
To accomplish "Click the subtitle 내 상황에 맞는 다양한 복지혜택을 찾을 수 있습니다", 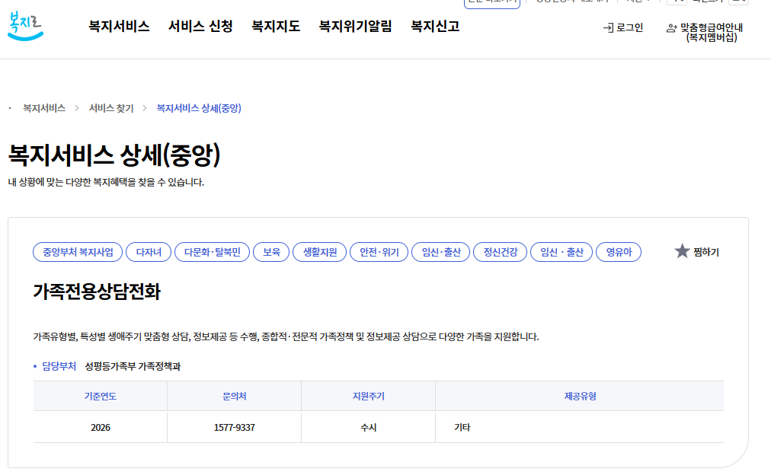I will (x=106, y=182).
